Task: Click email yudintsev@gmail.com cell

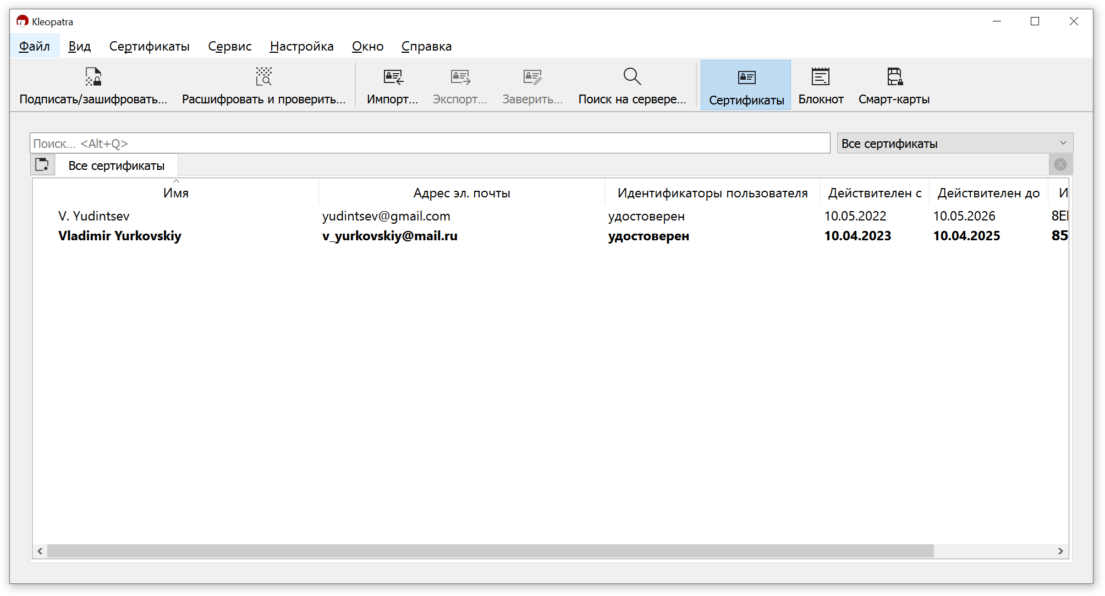Action: tap(386, 216)
